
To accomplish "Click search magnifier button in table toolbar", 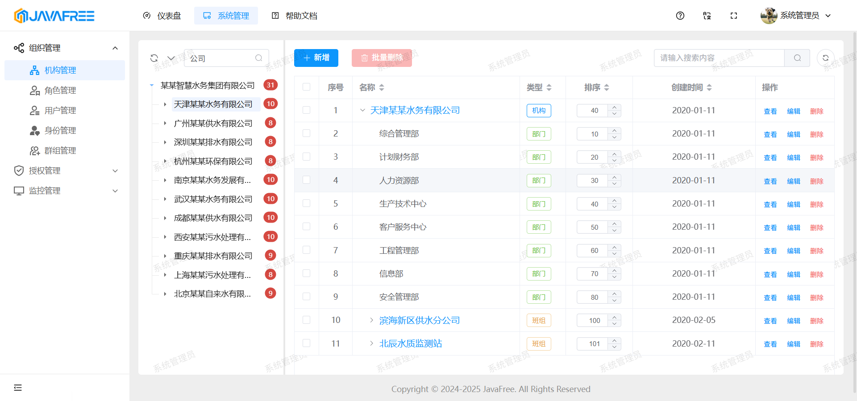I will point(797,58).
